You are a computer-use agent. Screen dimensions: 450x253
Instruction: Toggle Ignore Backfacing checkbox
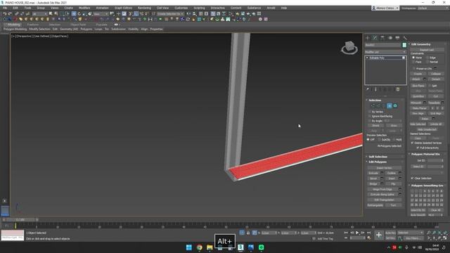coord(370,116)
